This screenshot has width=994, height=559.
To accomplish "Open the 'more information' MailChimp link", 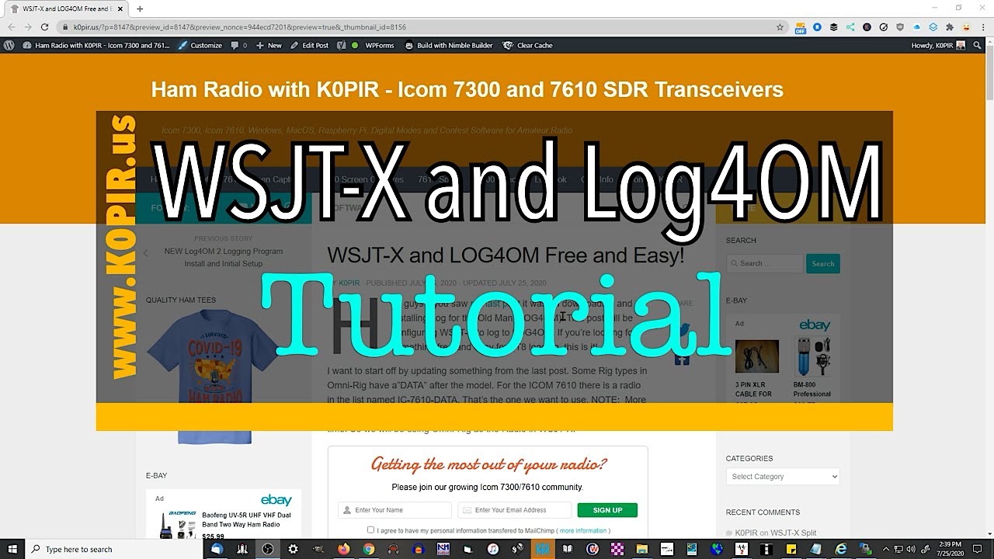I will (583, 531).
